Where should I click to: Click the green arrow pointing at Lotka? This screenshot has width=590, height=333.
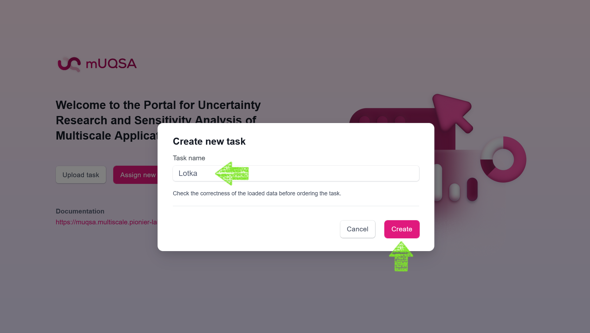click(232, 173)
